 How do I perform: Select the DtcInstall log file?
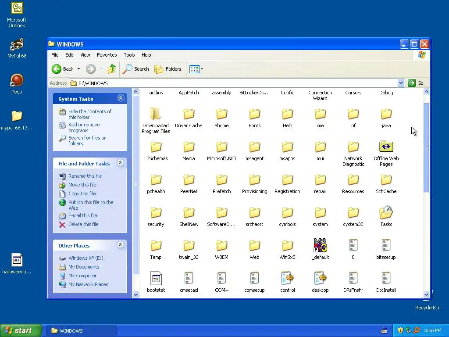click(386, 282)
